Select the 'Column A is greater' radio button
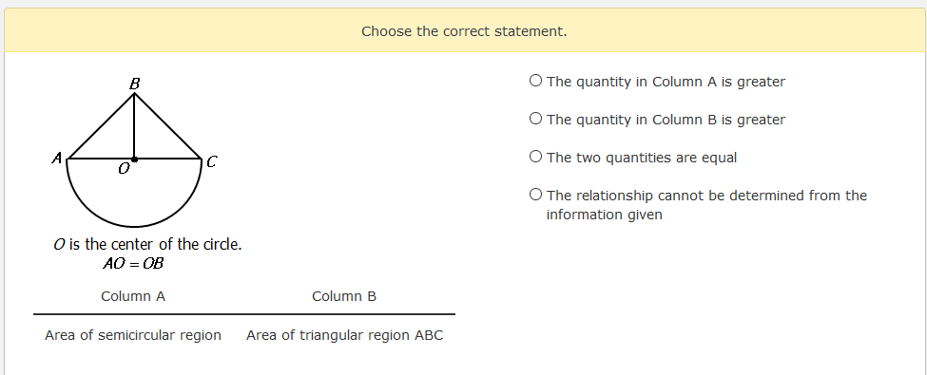Image resolution: width=927 pixels, height=375 pixels. 535,81
